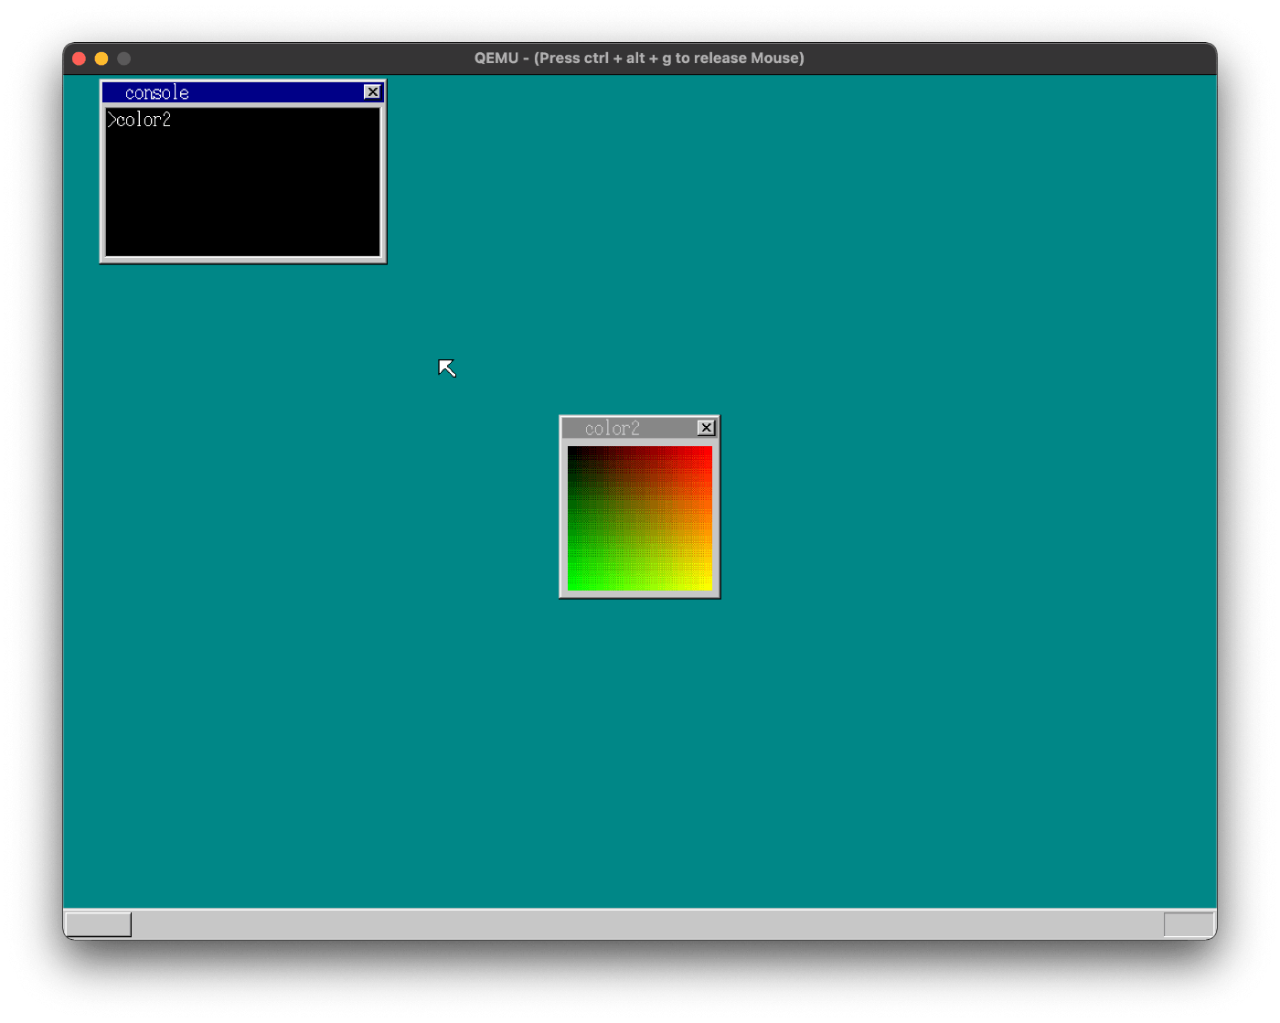This screenshot has width=1280, height=1023.
Task: Click the box at taskbar right end
Action: pos(1189,924)
